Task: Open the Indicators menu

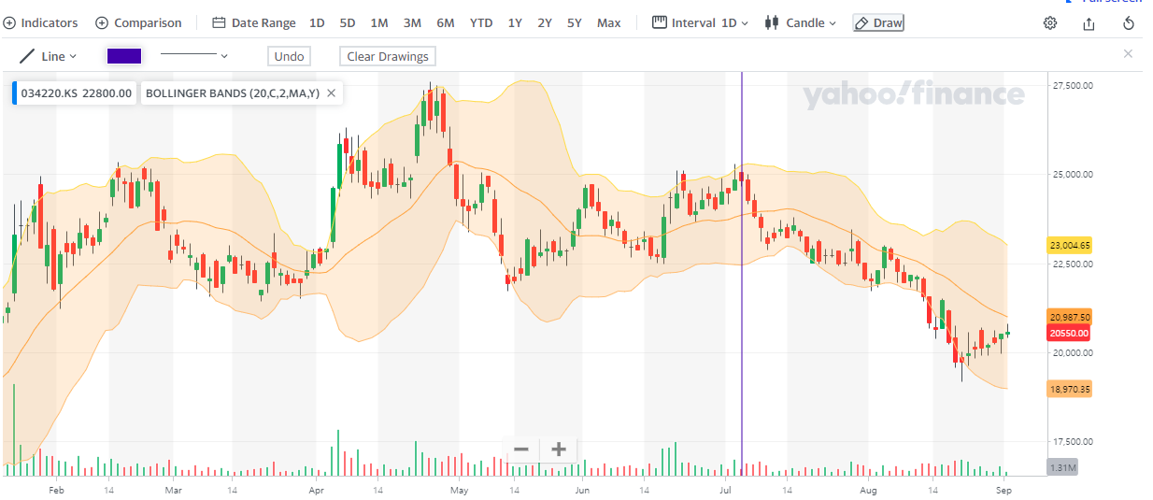Action: click(x=40, y=22)
